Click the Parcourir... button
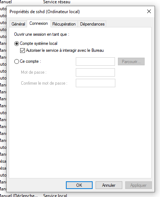The height and width of the screenshot is (197, 160). tap(131, 61)
